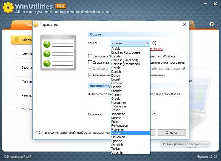221x161 pixels.
Task: Pick Czech from the language dropdown
Action: [130, 68]
